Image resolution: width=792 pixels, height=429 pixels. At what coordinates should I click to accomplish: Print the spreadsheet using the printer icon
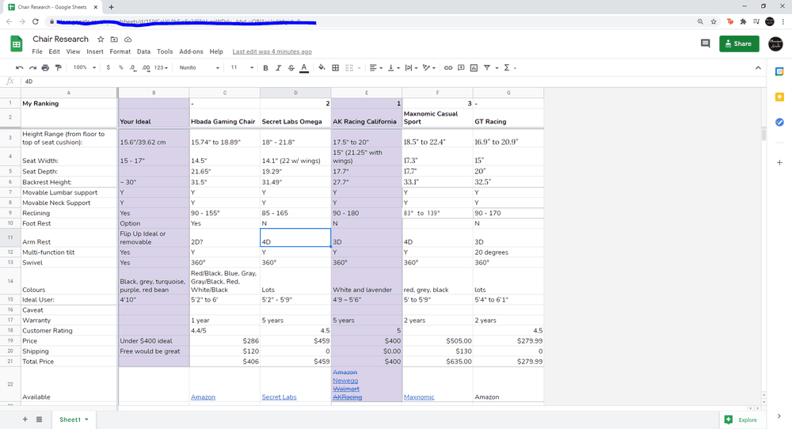[x=45, y=67]
